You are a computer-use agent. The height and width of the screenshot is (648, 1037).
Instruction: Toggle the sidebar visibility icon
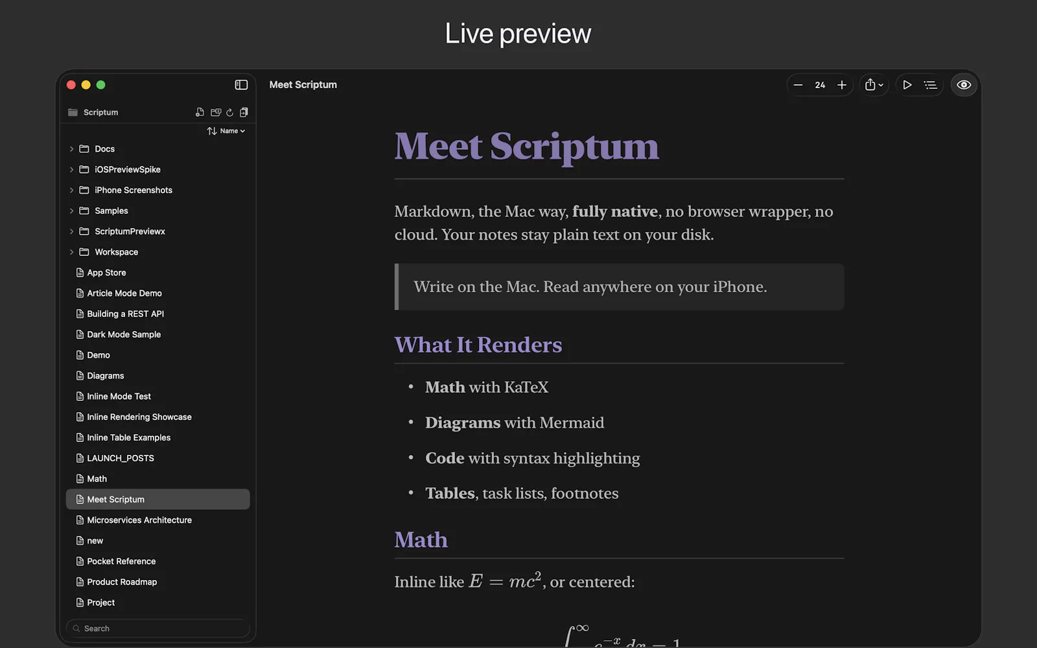pyautogui.click(x=241, y=85)
